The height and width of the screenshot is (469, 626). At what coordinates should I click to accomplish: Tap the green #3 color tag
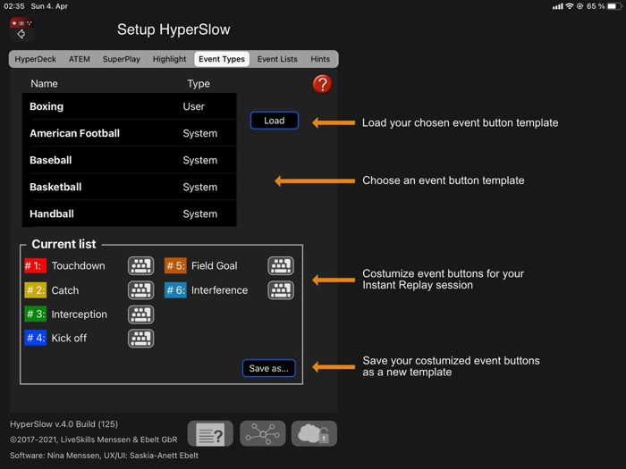pos(35,314)
